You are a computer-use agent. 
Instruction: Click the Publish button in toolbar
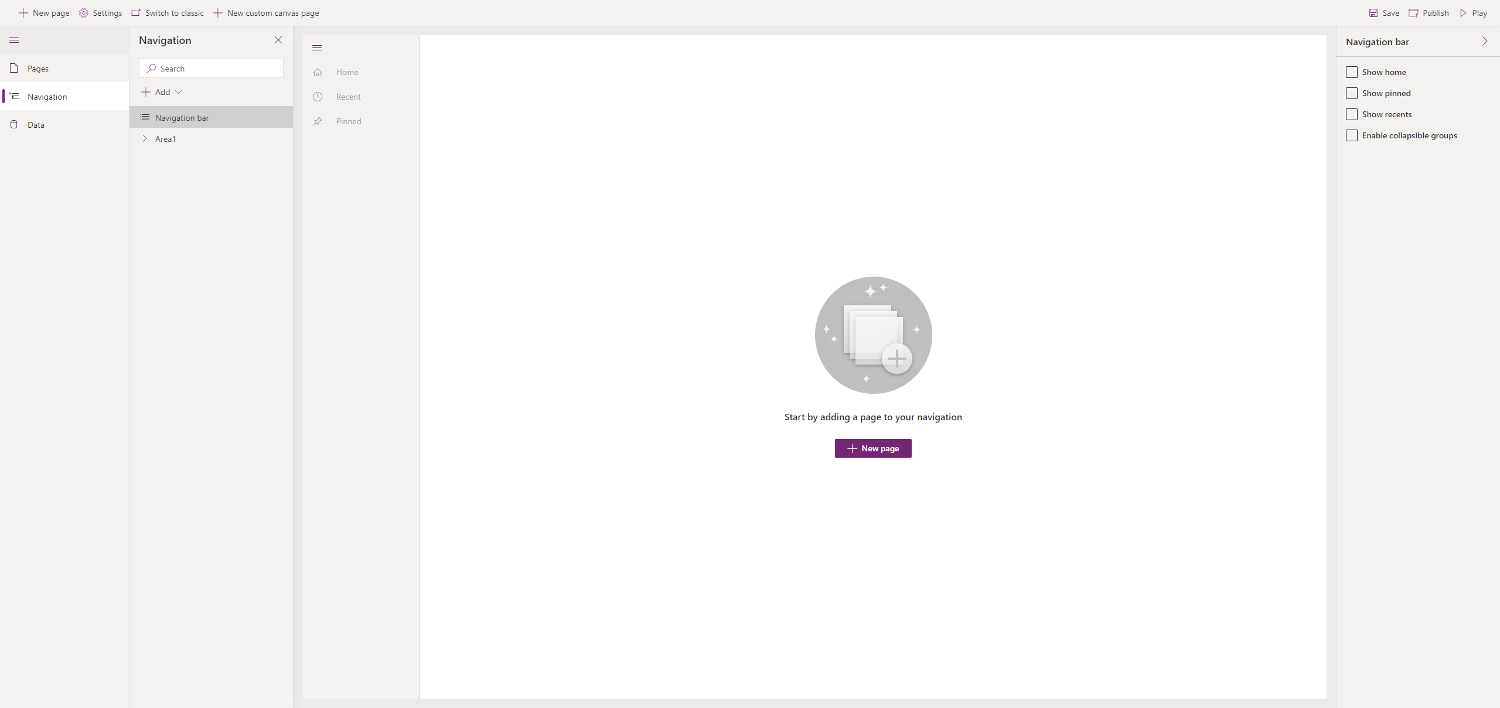[1430, 12]
